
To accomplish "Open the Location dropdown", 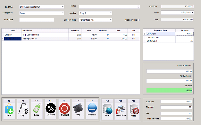I will coord(111,13).
